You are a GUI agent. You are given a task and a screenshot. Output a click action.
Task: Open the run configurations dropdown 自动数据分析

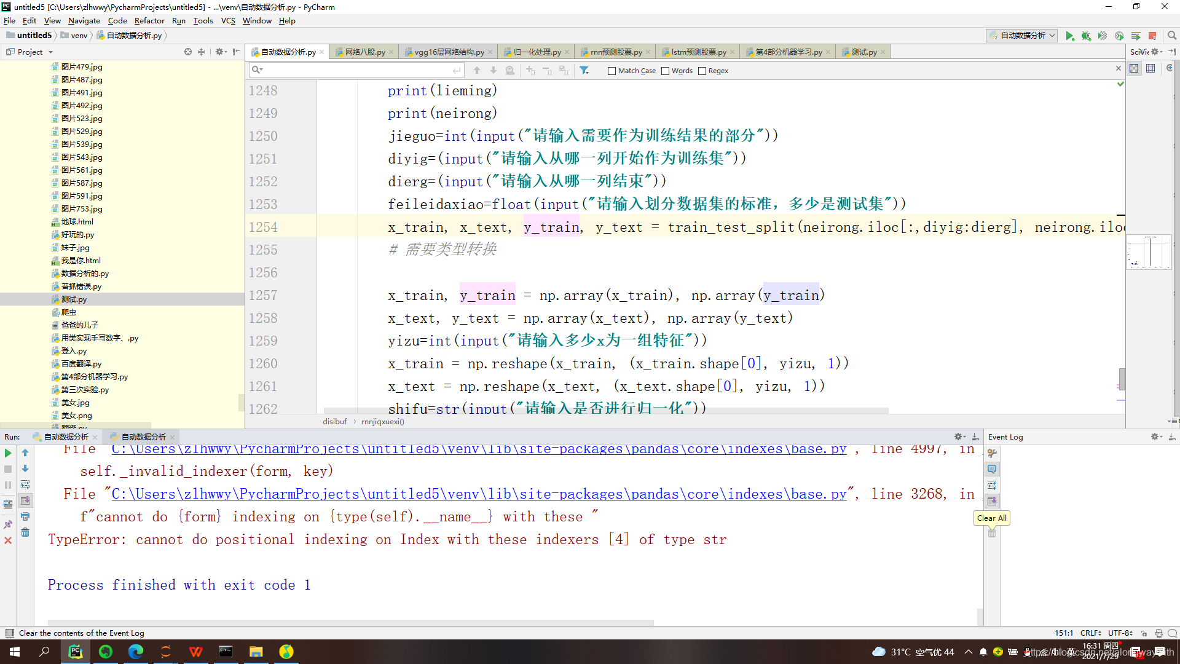click(1021, 36)
